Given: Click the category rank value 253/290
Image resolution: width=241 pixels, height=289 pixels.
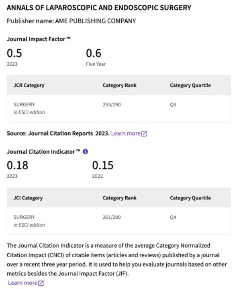Looking at the screenshot, I should point(112,105).
